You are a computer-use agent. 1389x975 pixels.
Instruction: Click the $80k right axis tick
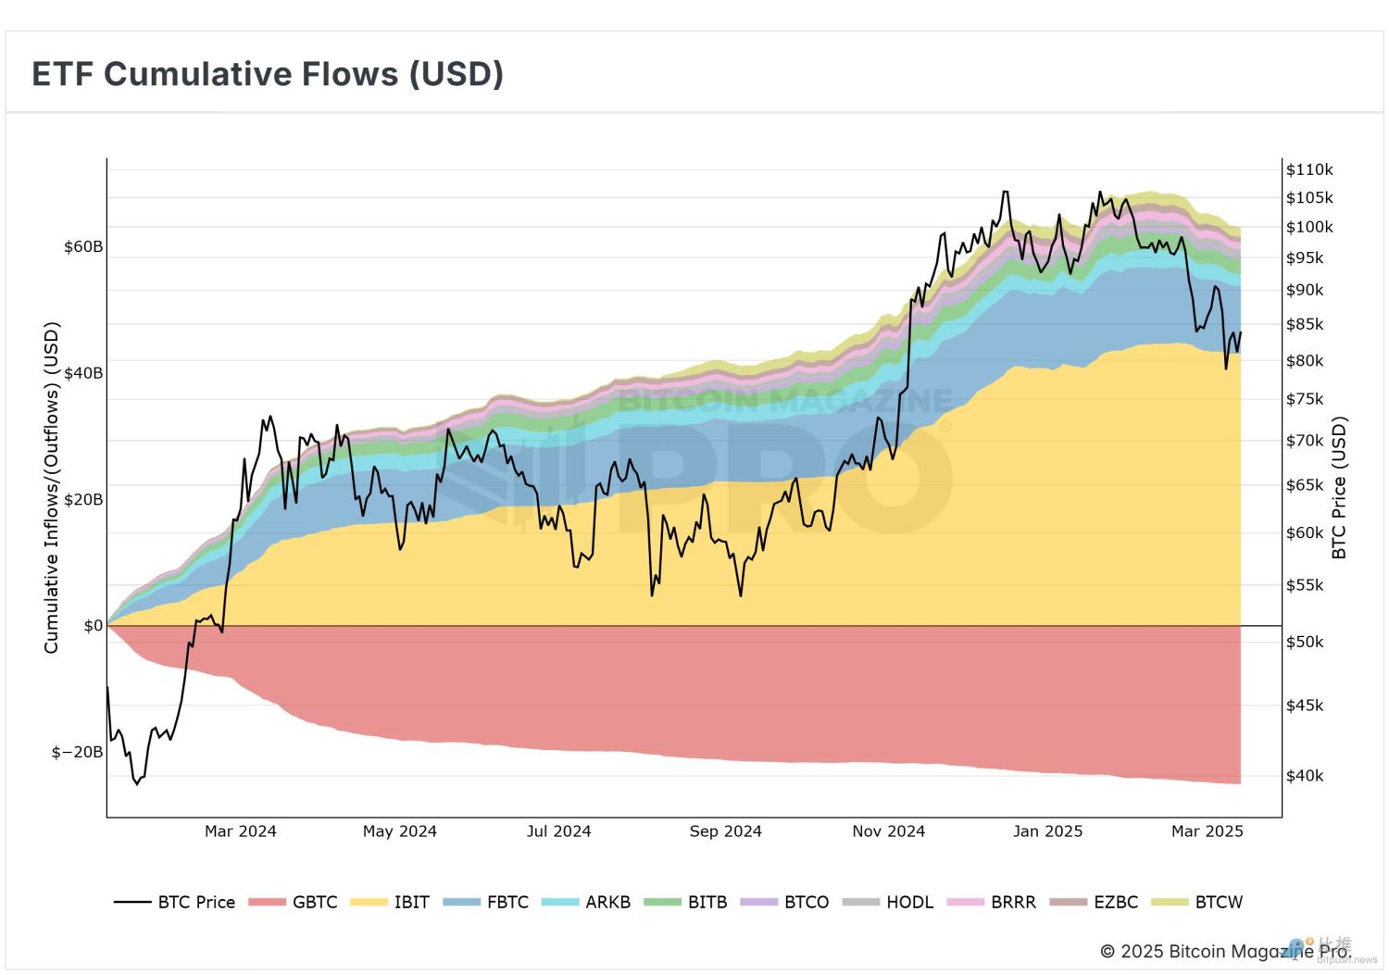click(x=1305, y=361)
